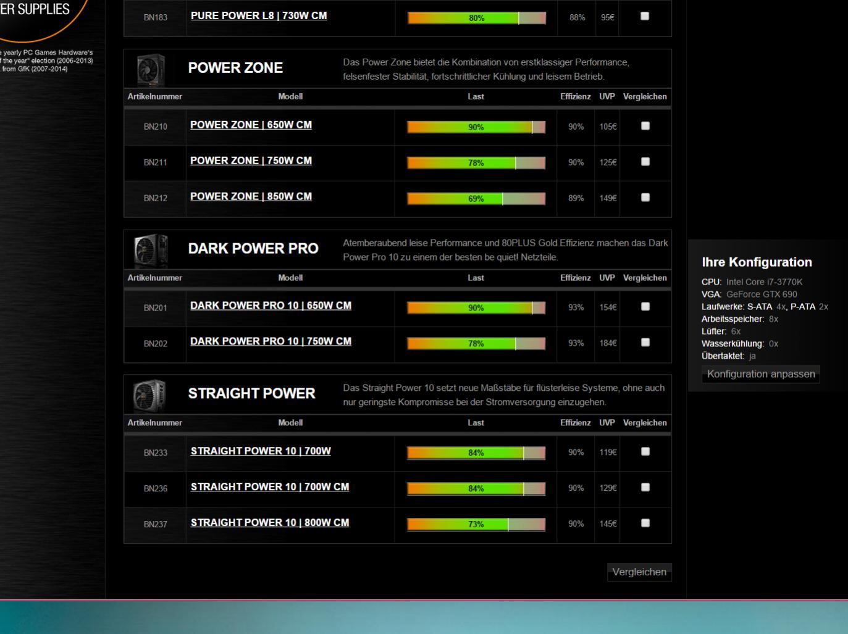Click the 69% load bar for Power Zone 850W
Image resolution: width=848 pixels, height=634 pixels.
(x=476, y=199)
